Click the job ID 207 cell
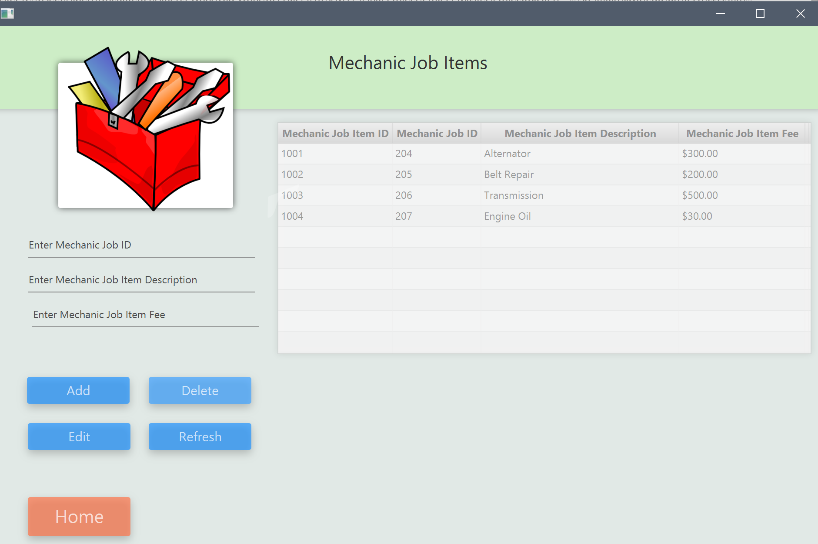 [437, 216]
